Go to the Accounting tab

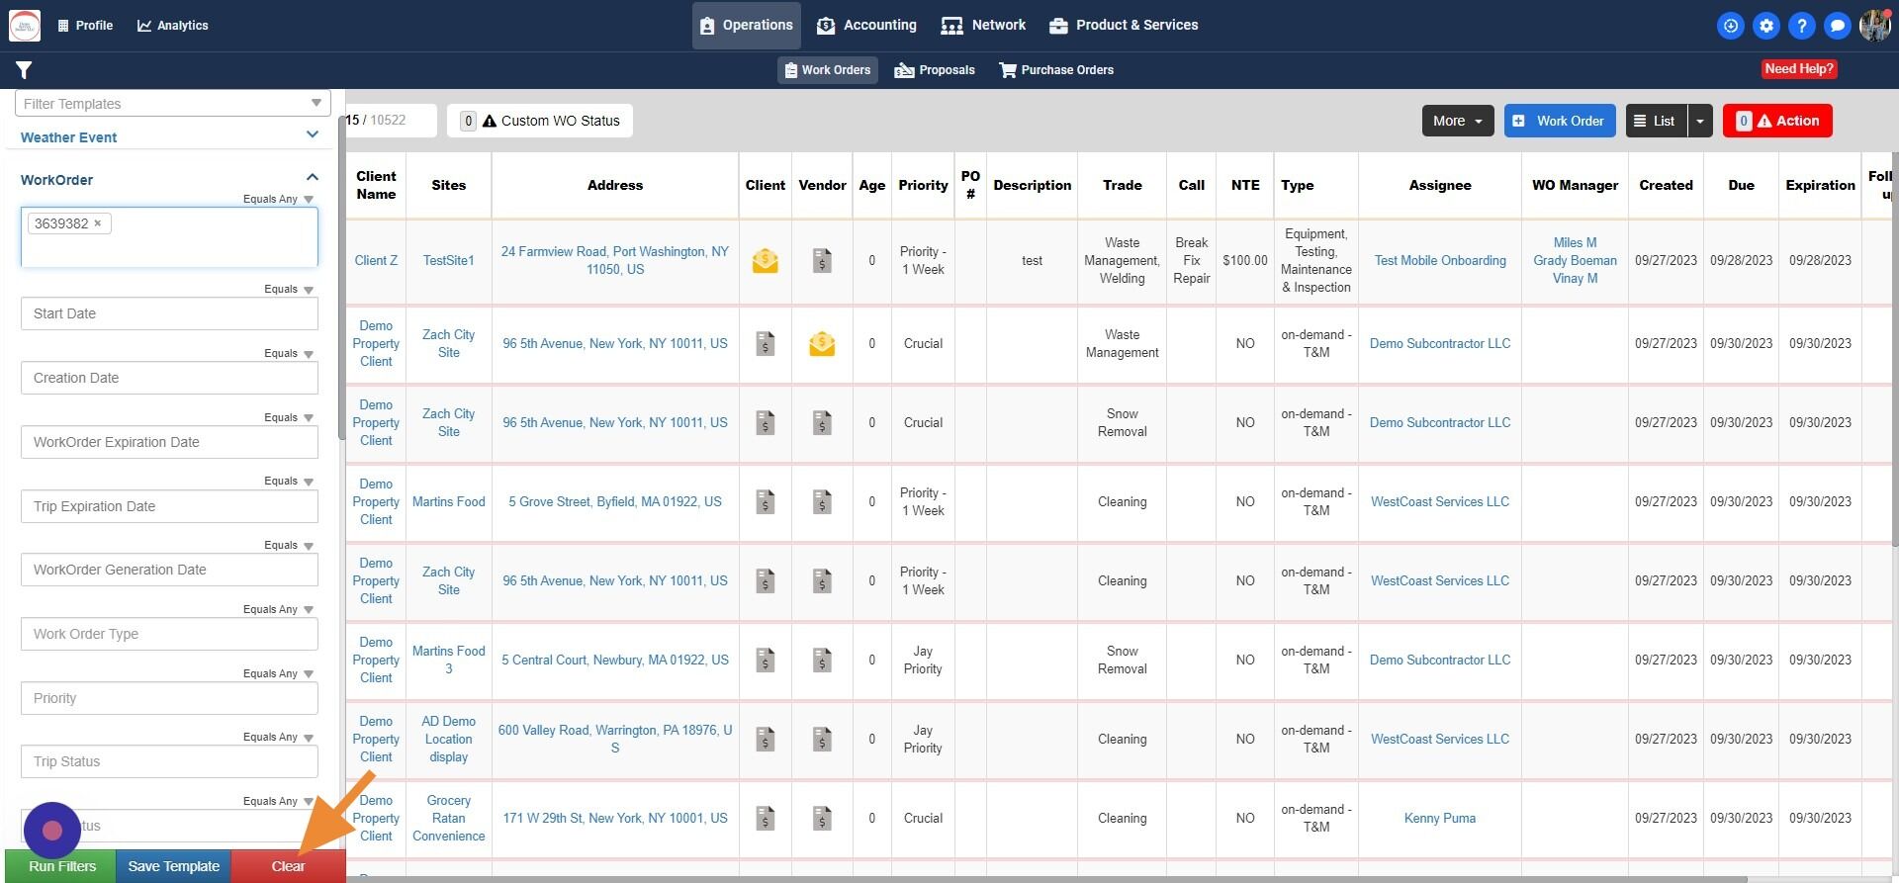coord(866,26)
